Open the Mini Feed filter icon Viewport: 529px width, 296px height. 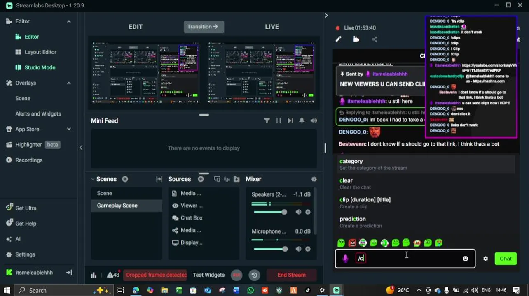click(267, 120)
